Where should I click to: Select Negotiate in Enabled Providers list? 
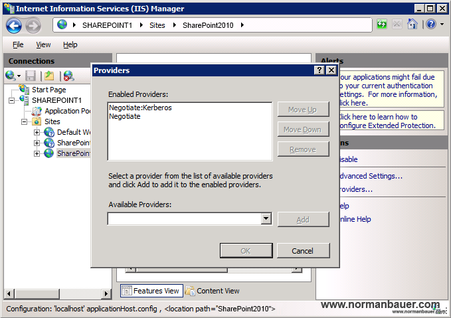[x=125, y=116]
